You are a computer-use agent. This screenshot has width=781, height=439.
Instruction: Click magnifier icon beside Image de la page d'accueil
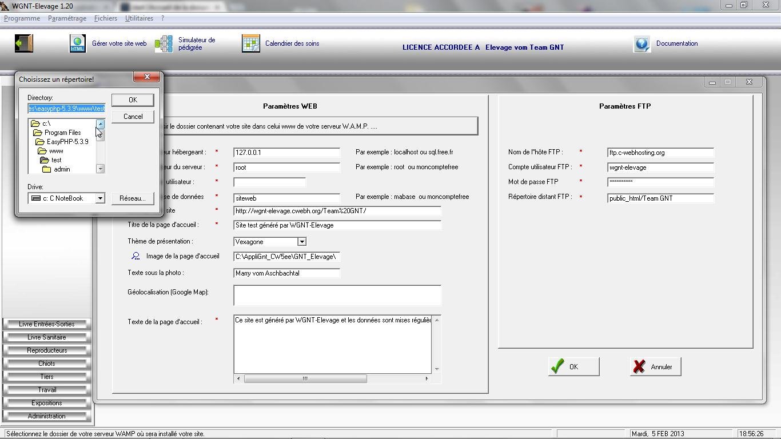coord(136,257)
